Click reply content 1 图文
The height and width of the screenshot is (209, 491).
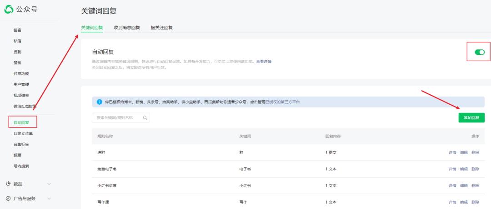[331, 152]
